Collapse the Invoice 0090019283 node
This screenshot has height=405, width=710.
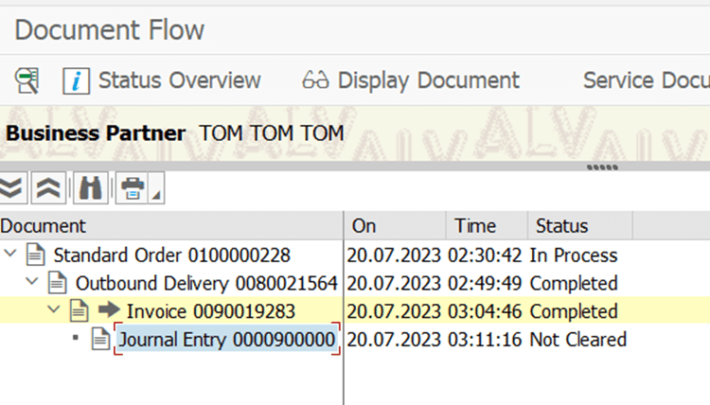pos(56,311)
